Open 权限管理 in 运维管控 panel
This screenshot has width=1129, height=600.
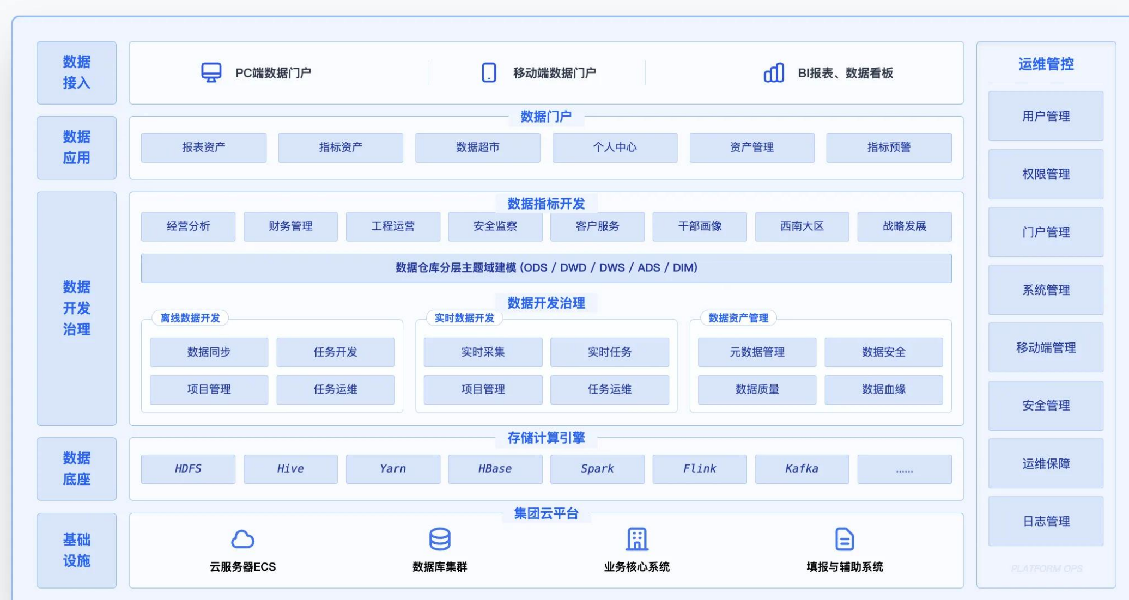[x=1046, y=174]
